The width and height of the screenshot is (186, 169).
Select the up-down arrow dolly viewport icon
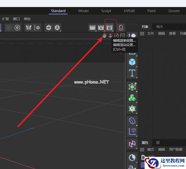click(110, 36)
